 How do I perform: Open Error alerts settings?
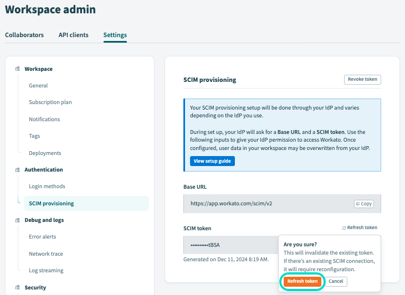point(42,237)
